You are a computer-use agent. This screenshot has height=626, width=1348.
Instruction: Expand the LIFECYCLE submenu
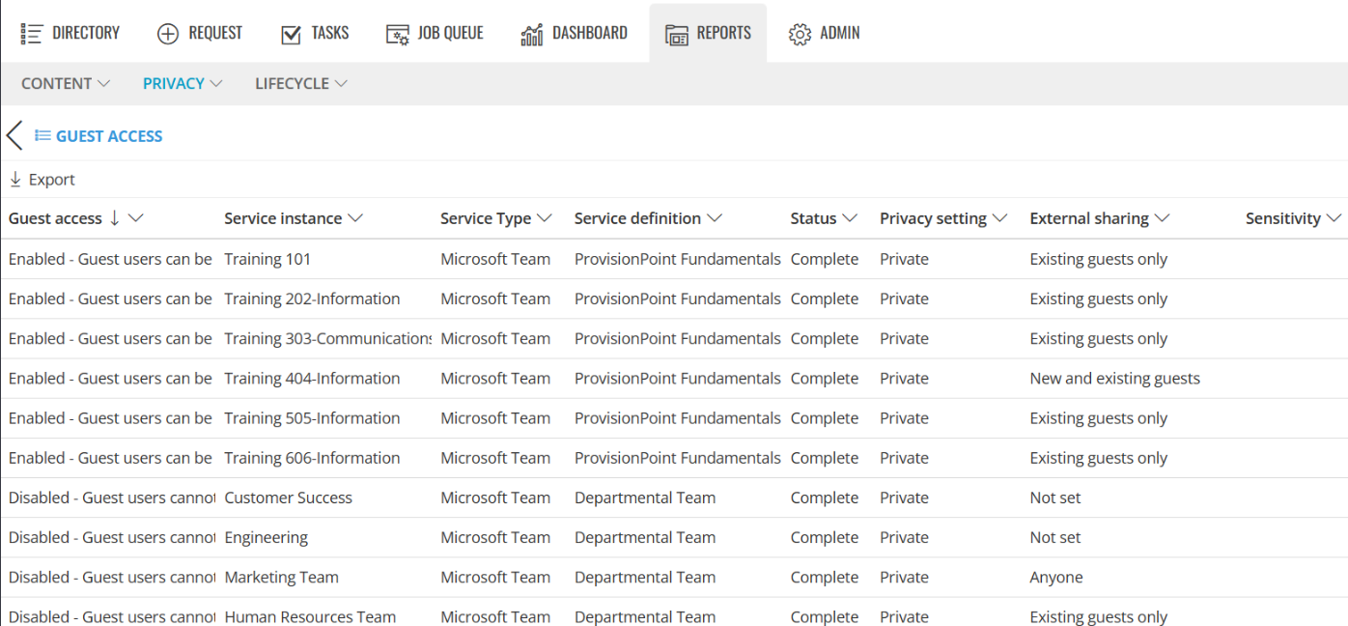pos(301,83)
